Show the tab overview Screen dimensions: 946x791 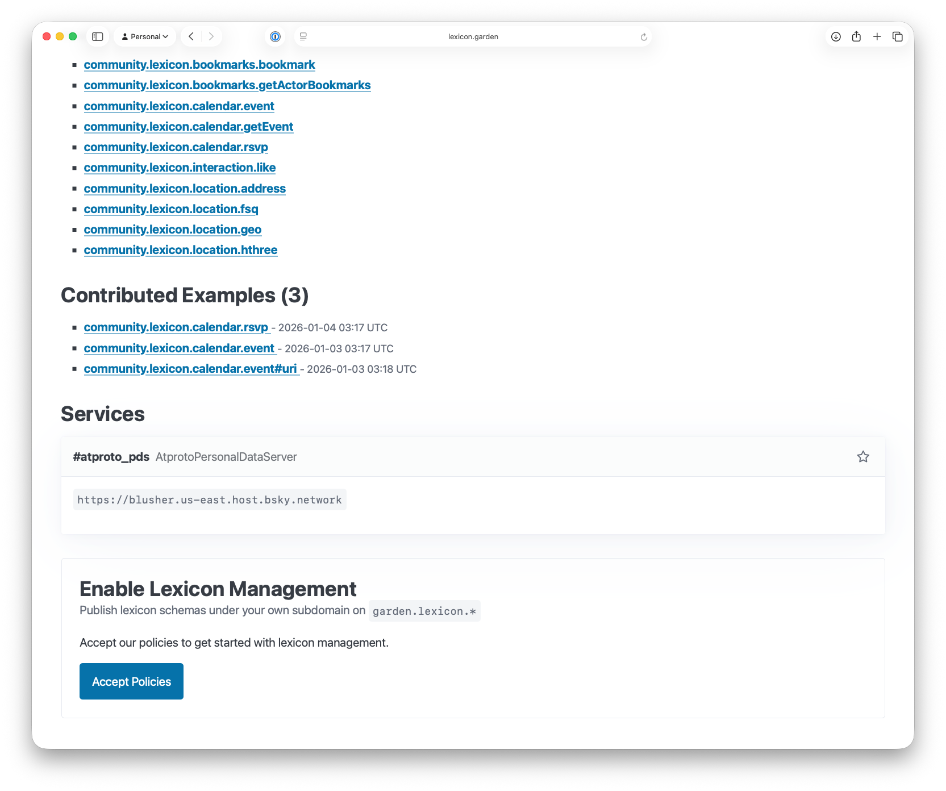(x=898, y=36)
